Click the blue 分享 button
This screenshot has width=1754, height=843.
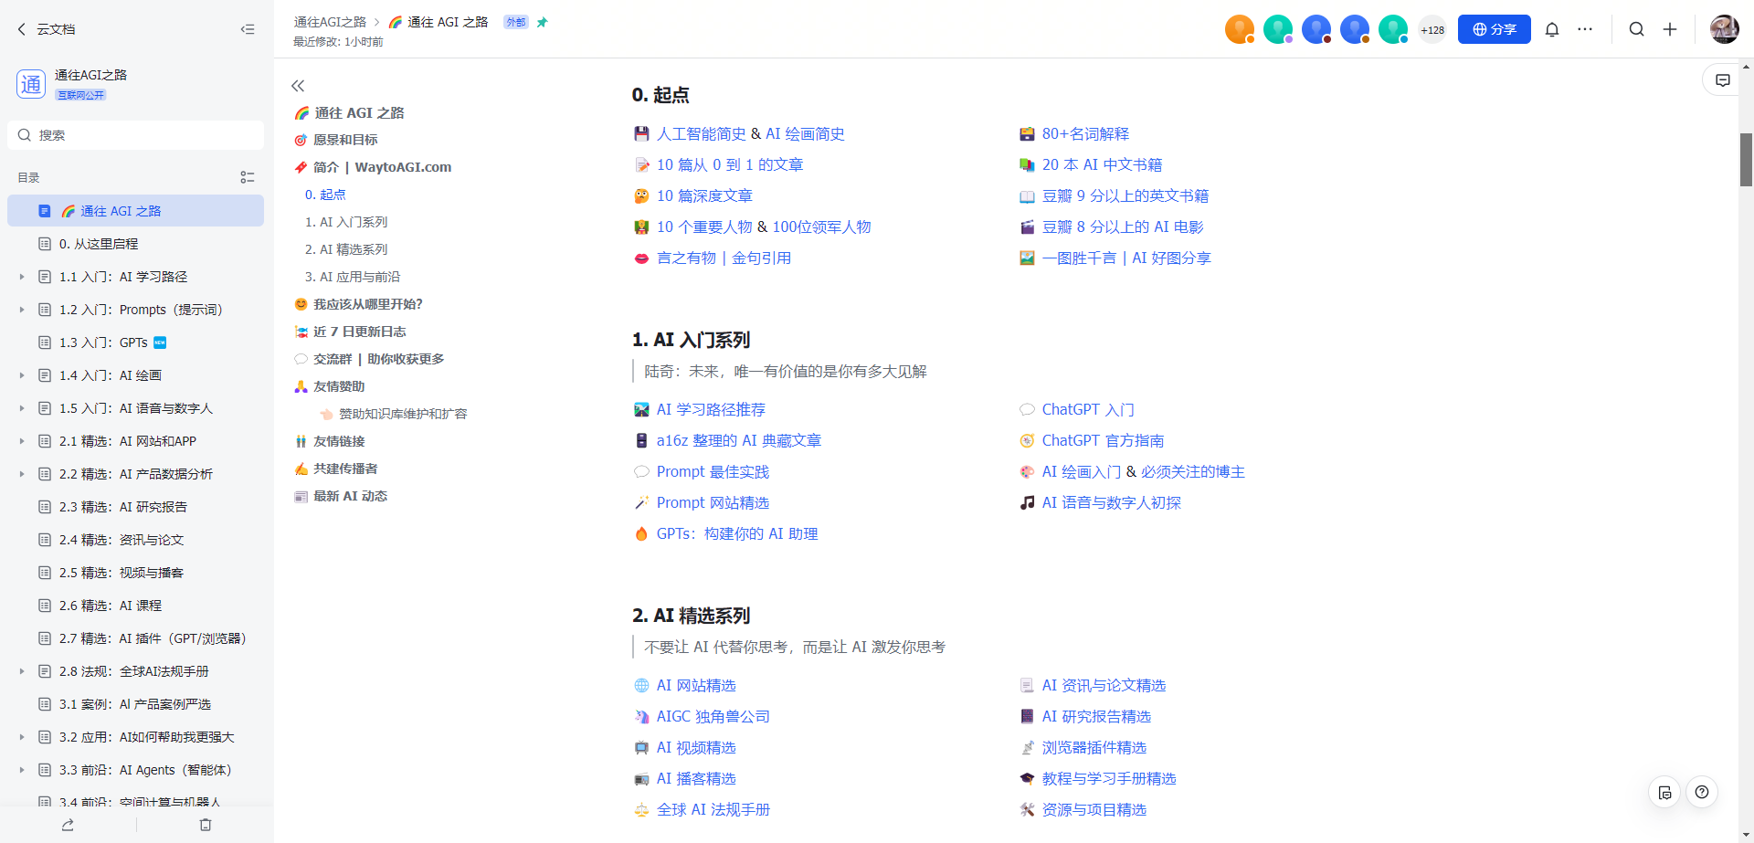coord(1494,29)
